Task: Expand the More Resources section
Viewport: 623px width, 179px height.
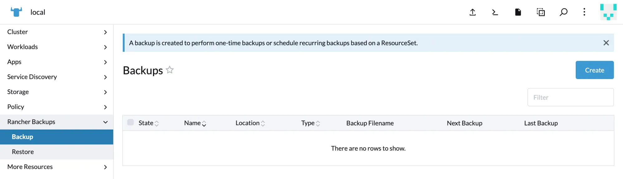Action: [x=57, y=167]
